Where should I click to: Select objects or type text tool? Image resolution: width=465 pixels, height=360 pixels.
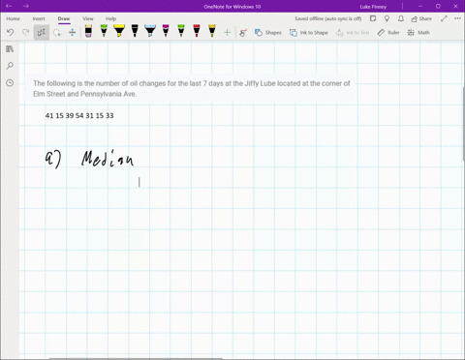(42, 32)
